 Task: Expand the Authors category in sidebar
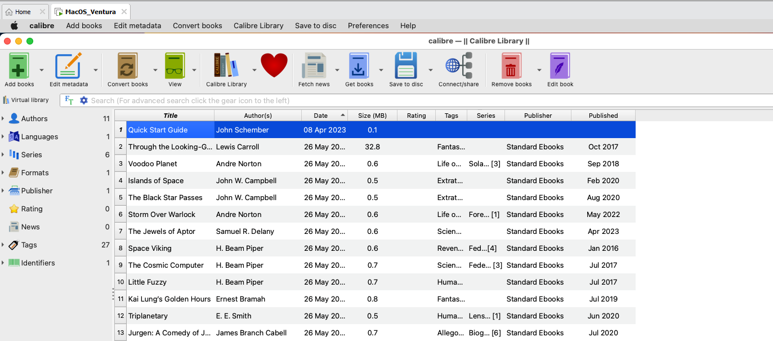(x=3, y=118)
